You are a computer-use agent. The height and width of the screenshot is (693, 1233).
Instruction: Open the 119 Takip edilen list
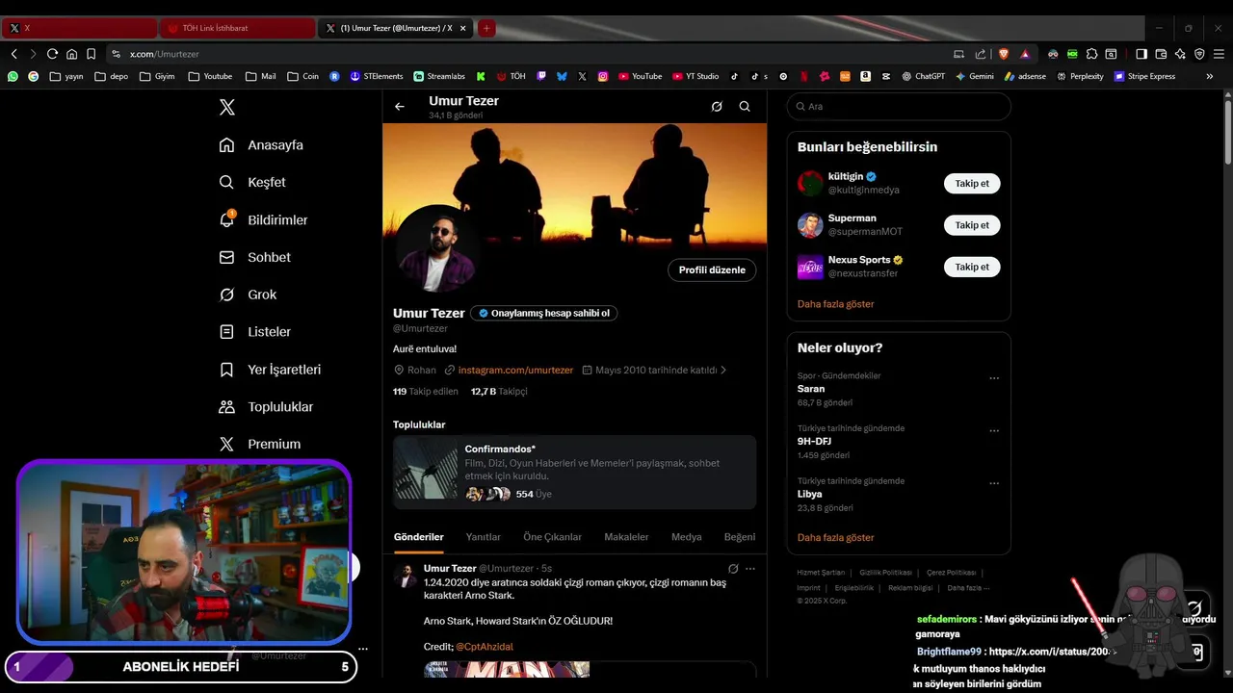pyautogui.click(x=425, y=392)
